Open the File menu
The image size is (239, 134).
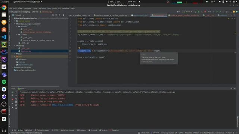10,9
